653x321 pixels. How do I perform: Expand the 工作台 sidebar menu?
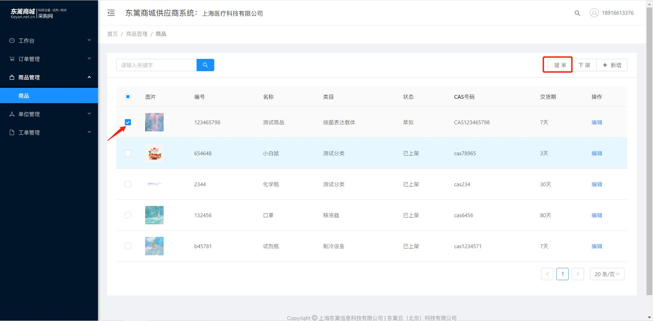49,41
